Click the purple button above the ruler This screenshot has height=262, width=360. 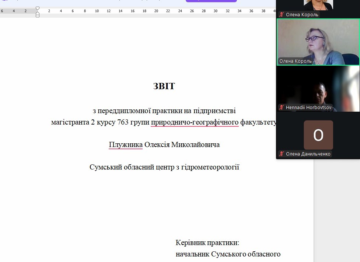click(211, 1)
